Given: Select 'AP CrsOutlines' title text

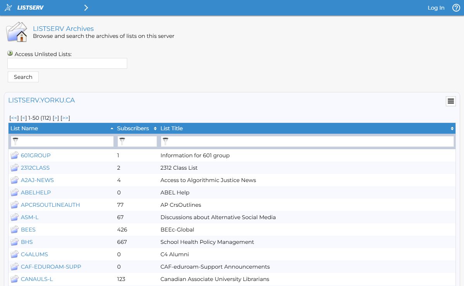Looking at the screenshot, I should [x=181, y=205].
